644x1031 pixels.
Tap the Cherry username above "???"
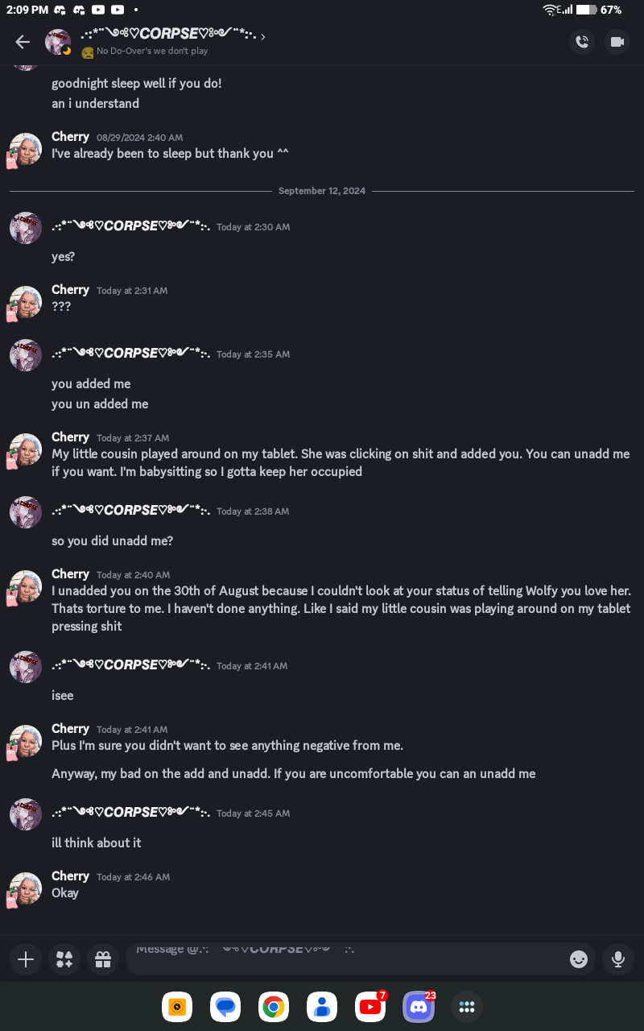point(70,290)
